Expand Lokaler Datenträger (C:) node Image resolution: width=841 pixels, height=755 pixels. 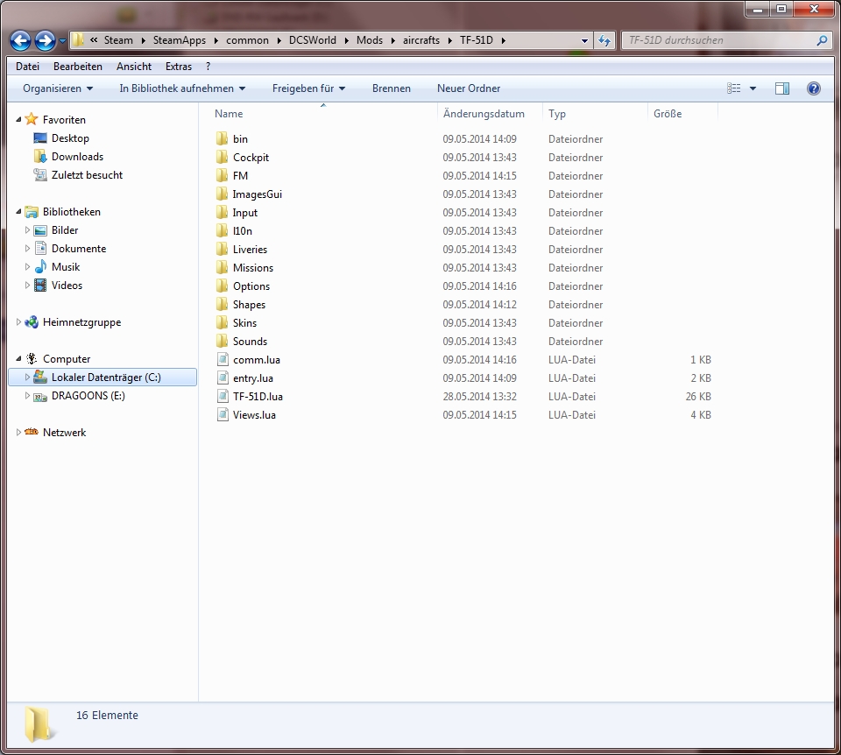coord(27,377)
